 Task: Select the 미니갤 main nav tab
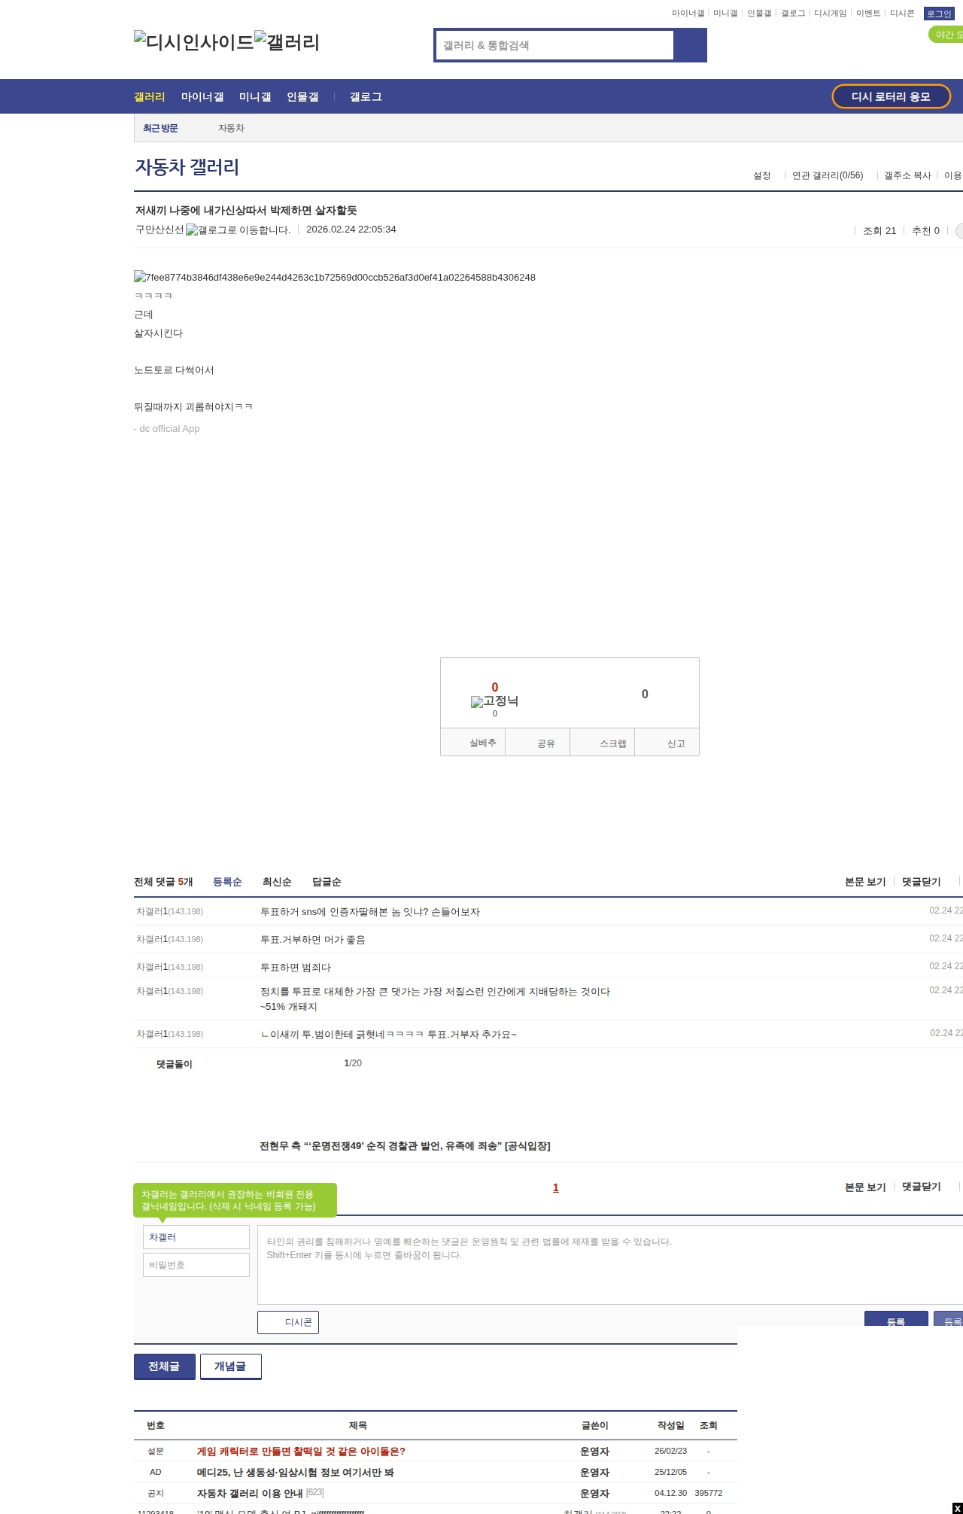click(x=255, y=97)
